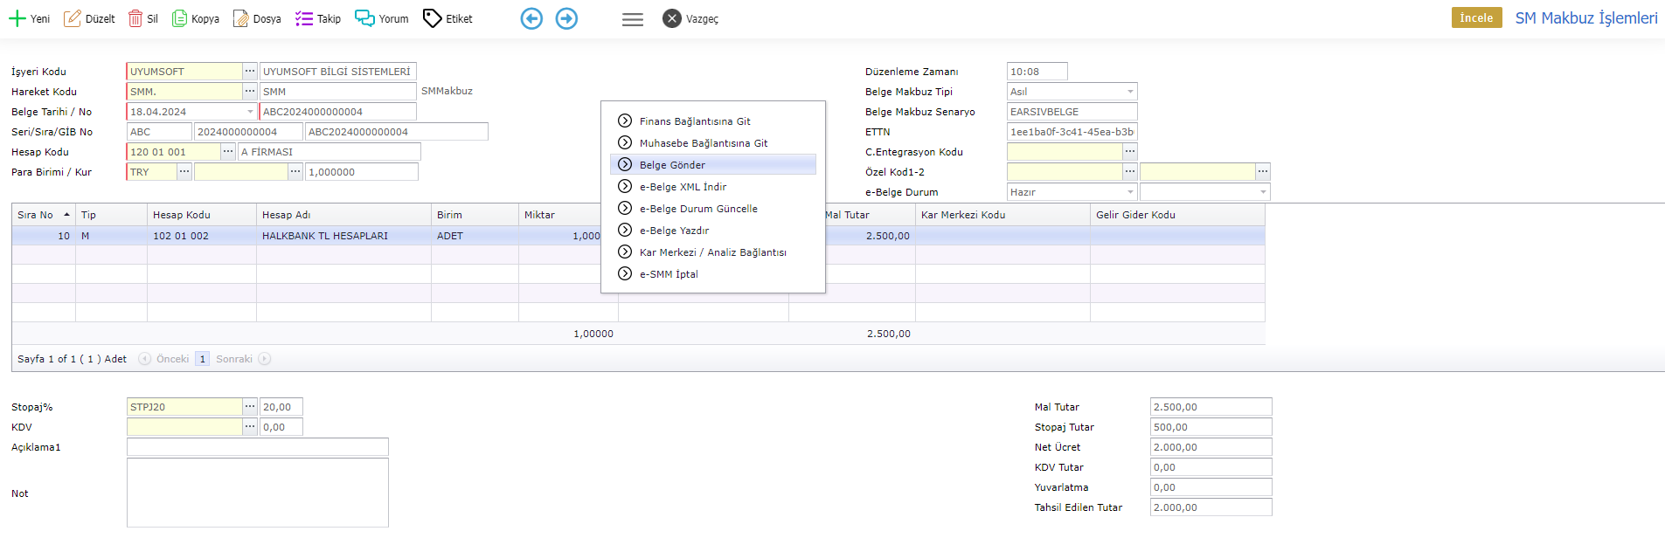
Task: Click the Sil trash icon
Action: click(x=135, y=18)
